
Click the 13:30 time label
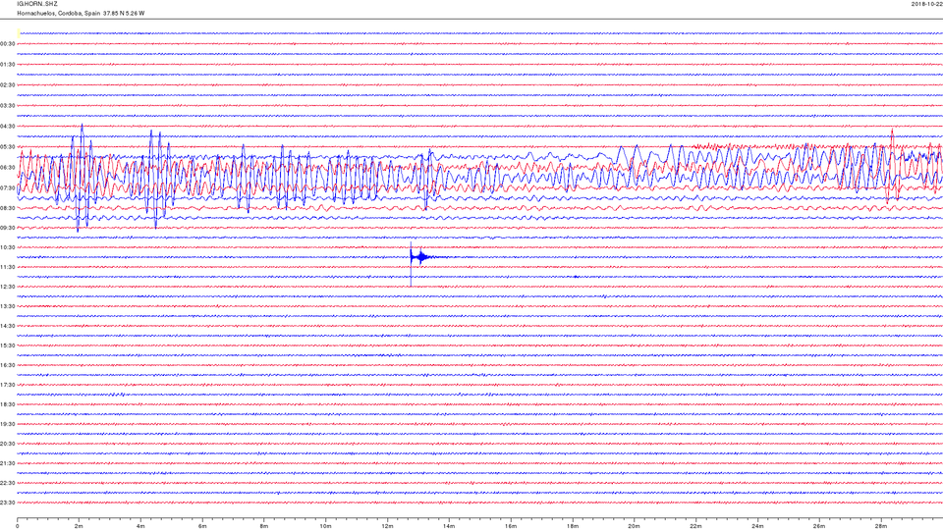point(8,306)
